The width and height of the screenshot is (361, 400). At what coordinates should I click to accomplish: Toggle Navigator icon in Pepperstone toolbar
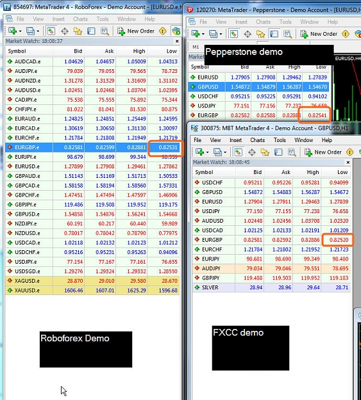[x=260, y=34]
